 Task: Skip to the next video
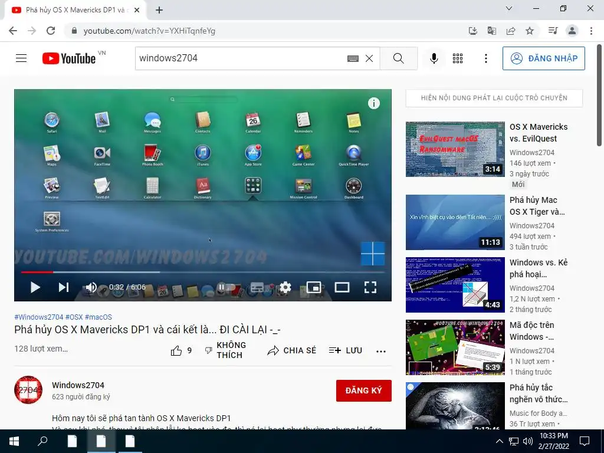[64, 287]
